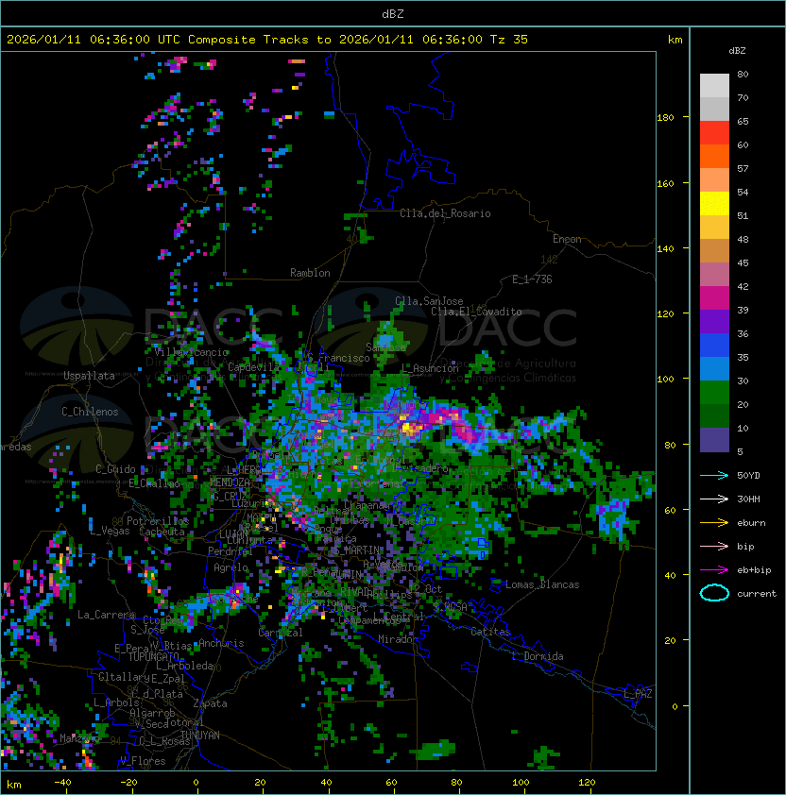The height and width of the screenshot is (795, 786).
Task: Click the V_Flores map label
Action: [x=143, y=761]
